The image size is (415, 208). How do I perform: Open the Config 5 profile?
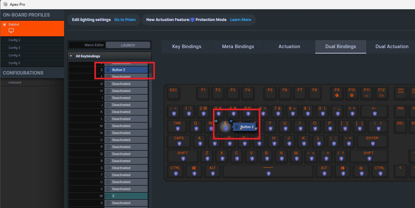pyautogui.click(x=32, y=63)
